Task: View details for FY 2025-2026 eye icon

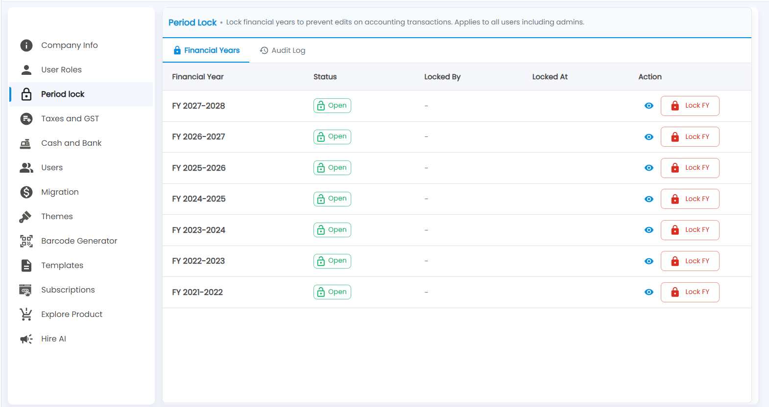Action: [649, 168]
